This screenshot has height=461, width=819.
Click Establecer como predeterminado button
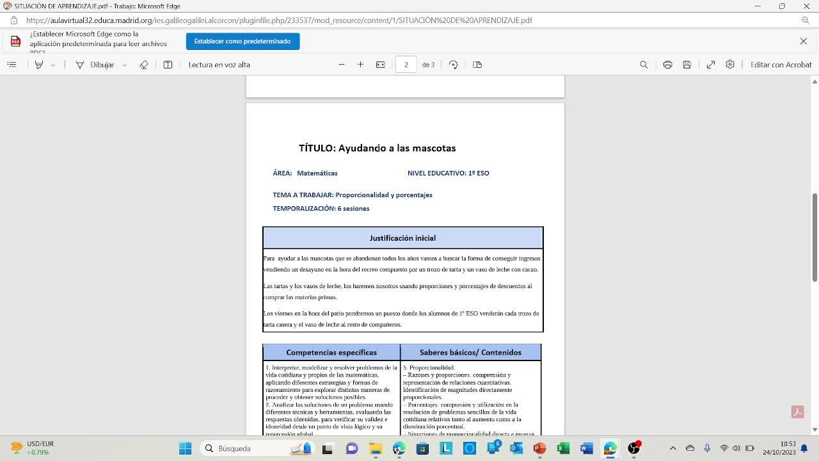coord(243,41)
